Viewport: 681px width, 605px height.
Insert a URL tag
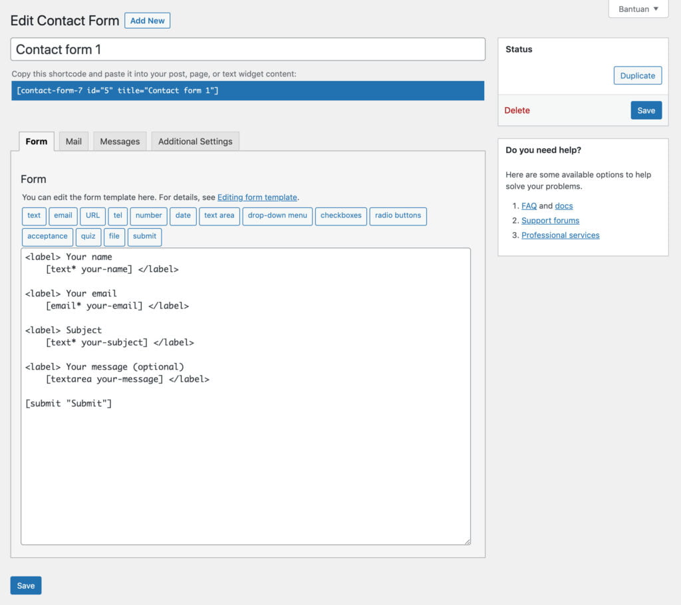point(92,216)
